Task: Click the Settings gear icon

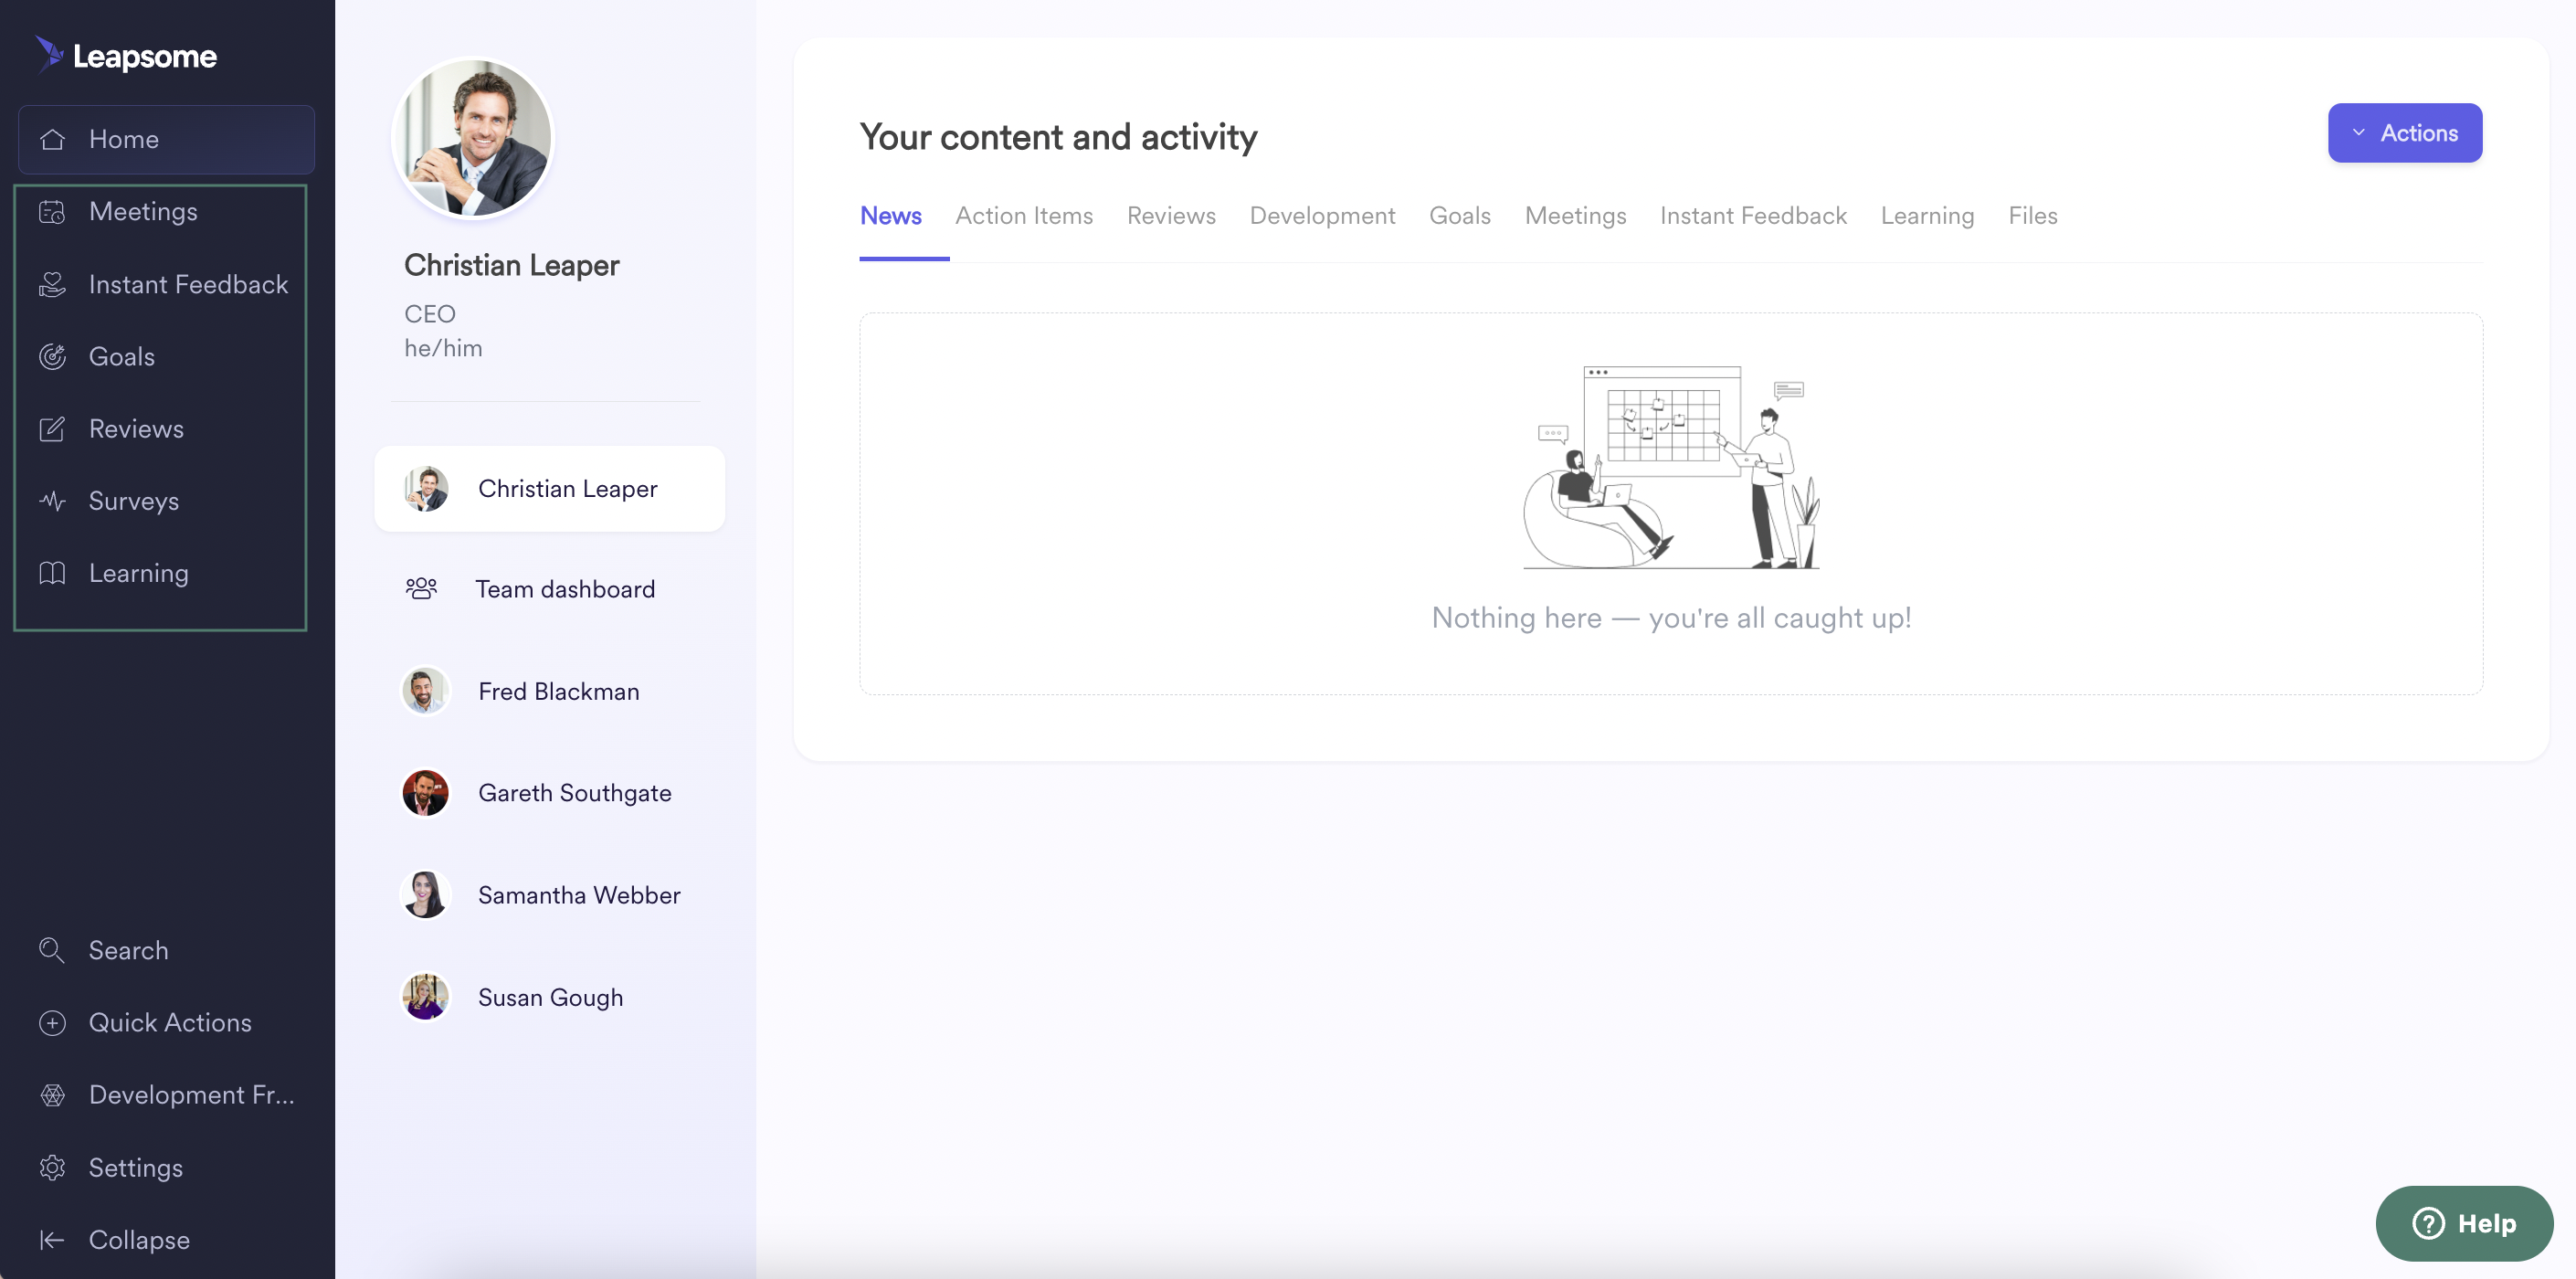Action: click(52, 1168)
